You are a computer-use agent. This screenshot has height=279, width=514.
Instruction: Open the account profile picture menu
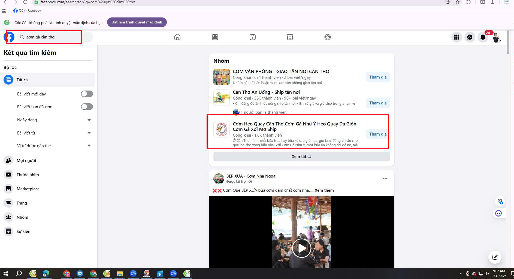(x=496, y=37)
